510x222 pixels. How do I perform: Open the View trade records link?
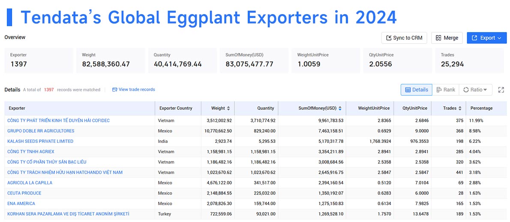pos(134,89)
